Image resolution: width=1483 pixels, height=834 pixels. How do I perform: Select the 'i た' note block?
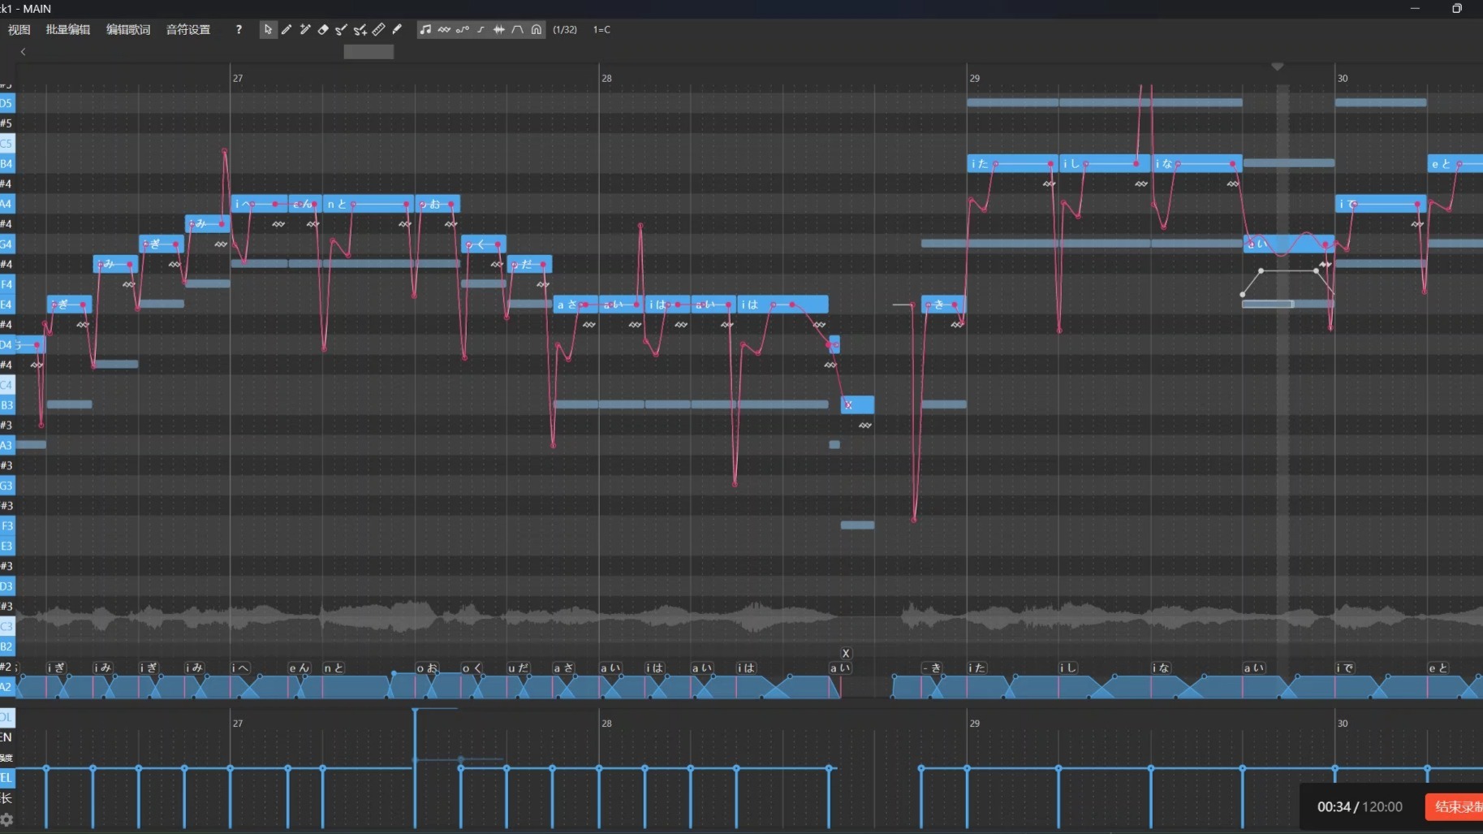coord(1012,163)
